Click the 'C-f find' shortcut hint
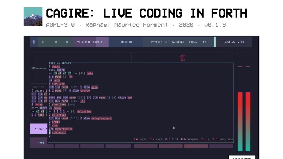The width and height of the screenshot is (283, 159). 172,139
